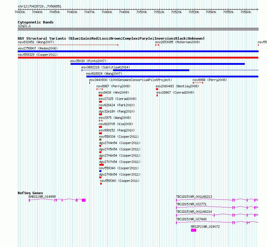Viewport: 267px width, 247px height.
Task: Click the red marker under nsv559360
Action: tap(101, 184)
